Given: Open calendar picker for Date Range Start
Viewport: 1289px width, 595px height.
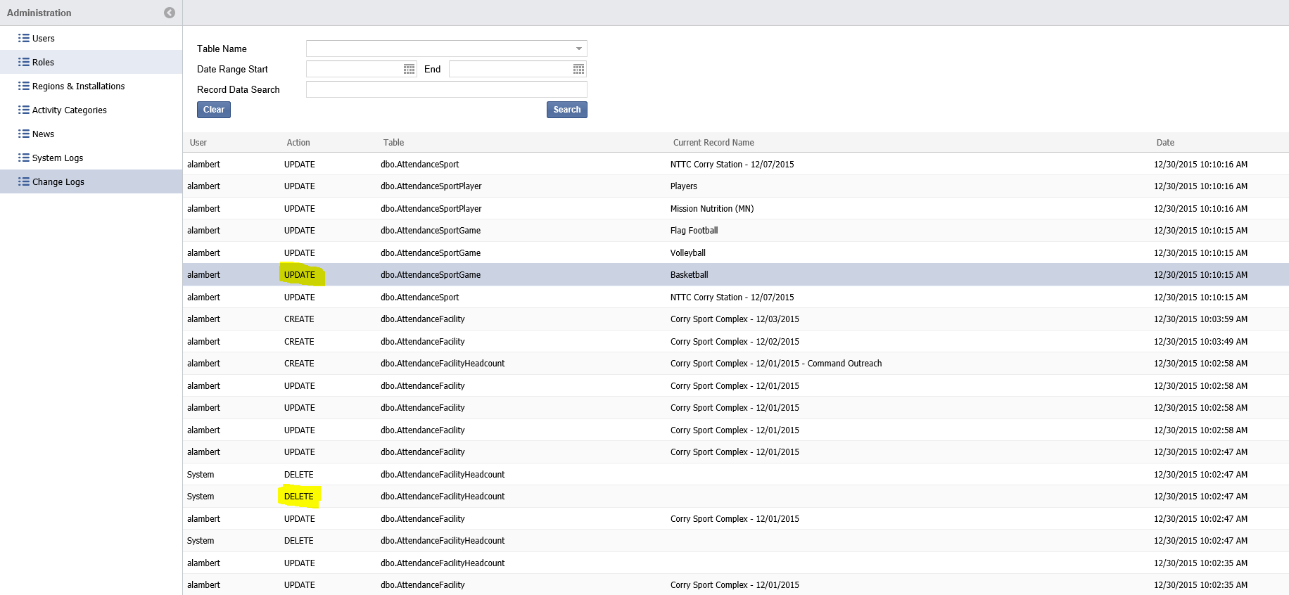Looking at the screenshot, I should click(x=409, y=69).
